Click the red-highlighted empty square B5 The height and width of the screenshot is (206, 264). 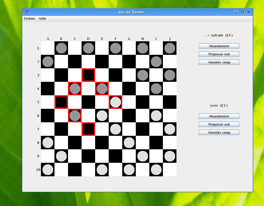click(x=61, y=102)
